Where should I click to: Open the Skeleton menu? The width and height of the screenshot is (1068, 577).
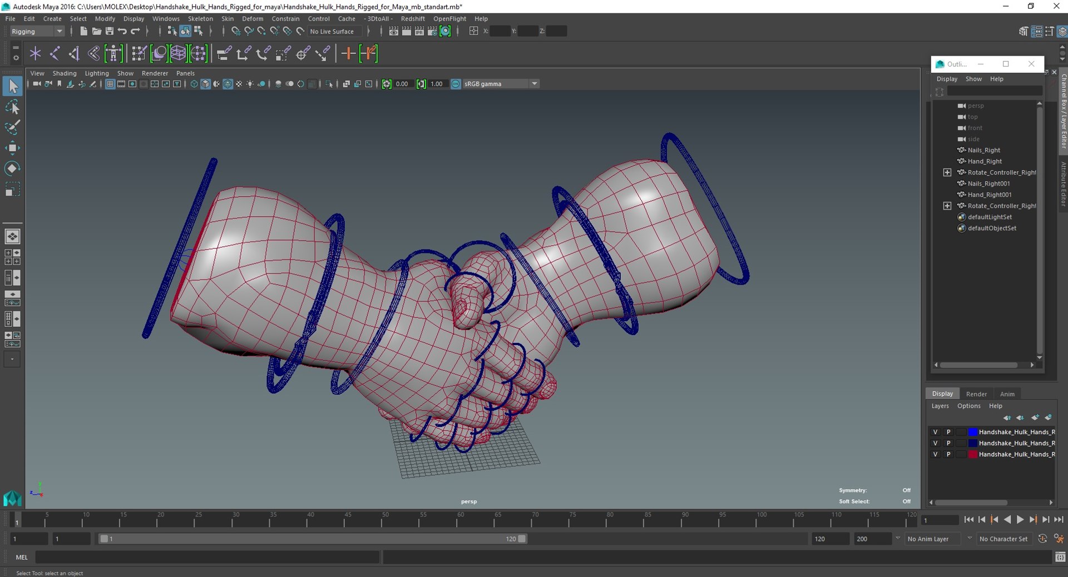tap(200, 18)
